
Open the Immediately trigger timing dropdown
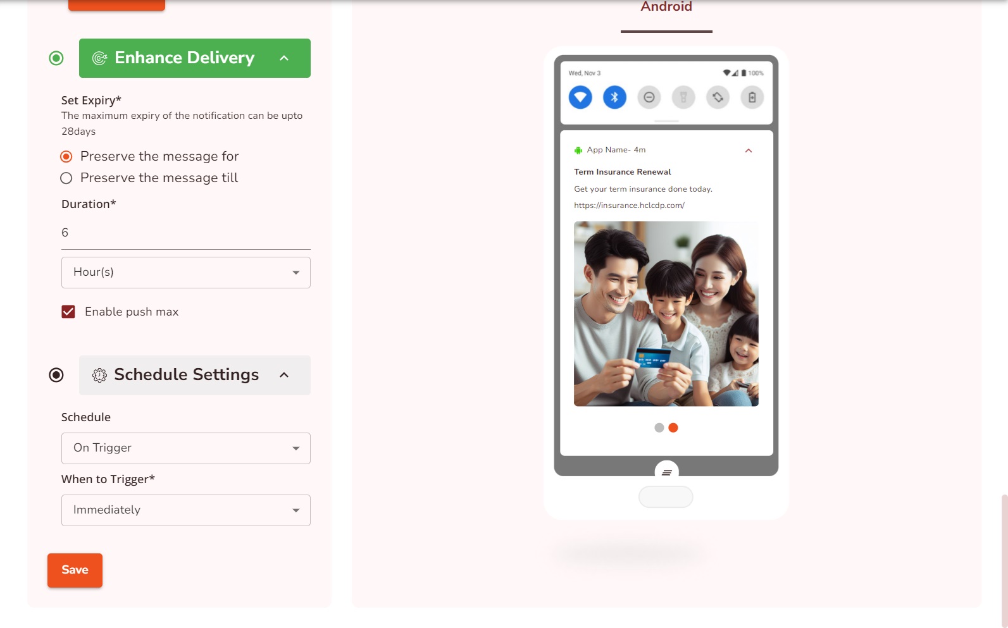tap(186, 510)
